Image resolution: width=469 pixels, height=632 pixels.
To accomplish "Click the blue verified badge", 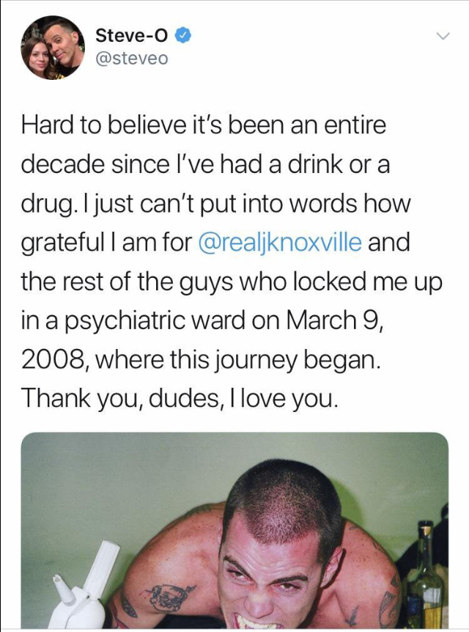I will (185, 34).
